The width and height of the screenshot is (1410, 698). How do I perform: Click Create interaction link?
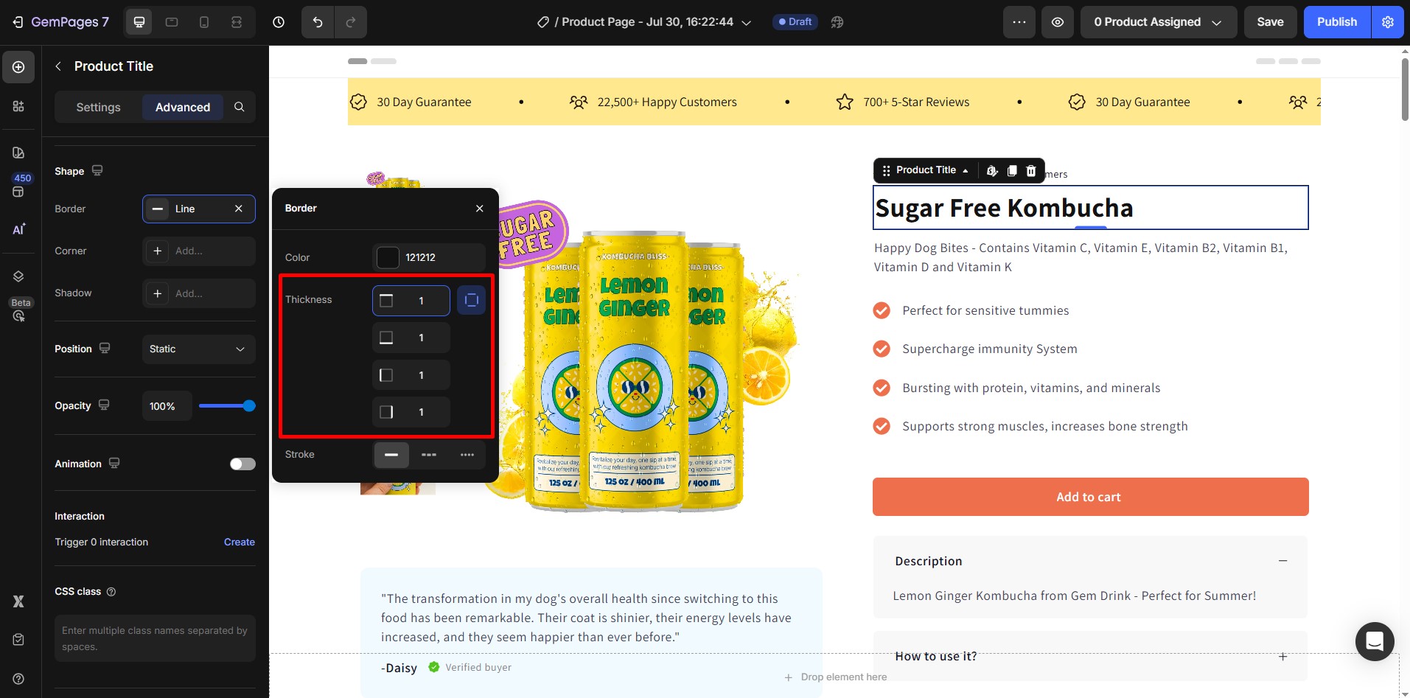click(x=240, y=542)
